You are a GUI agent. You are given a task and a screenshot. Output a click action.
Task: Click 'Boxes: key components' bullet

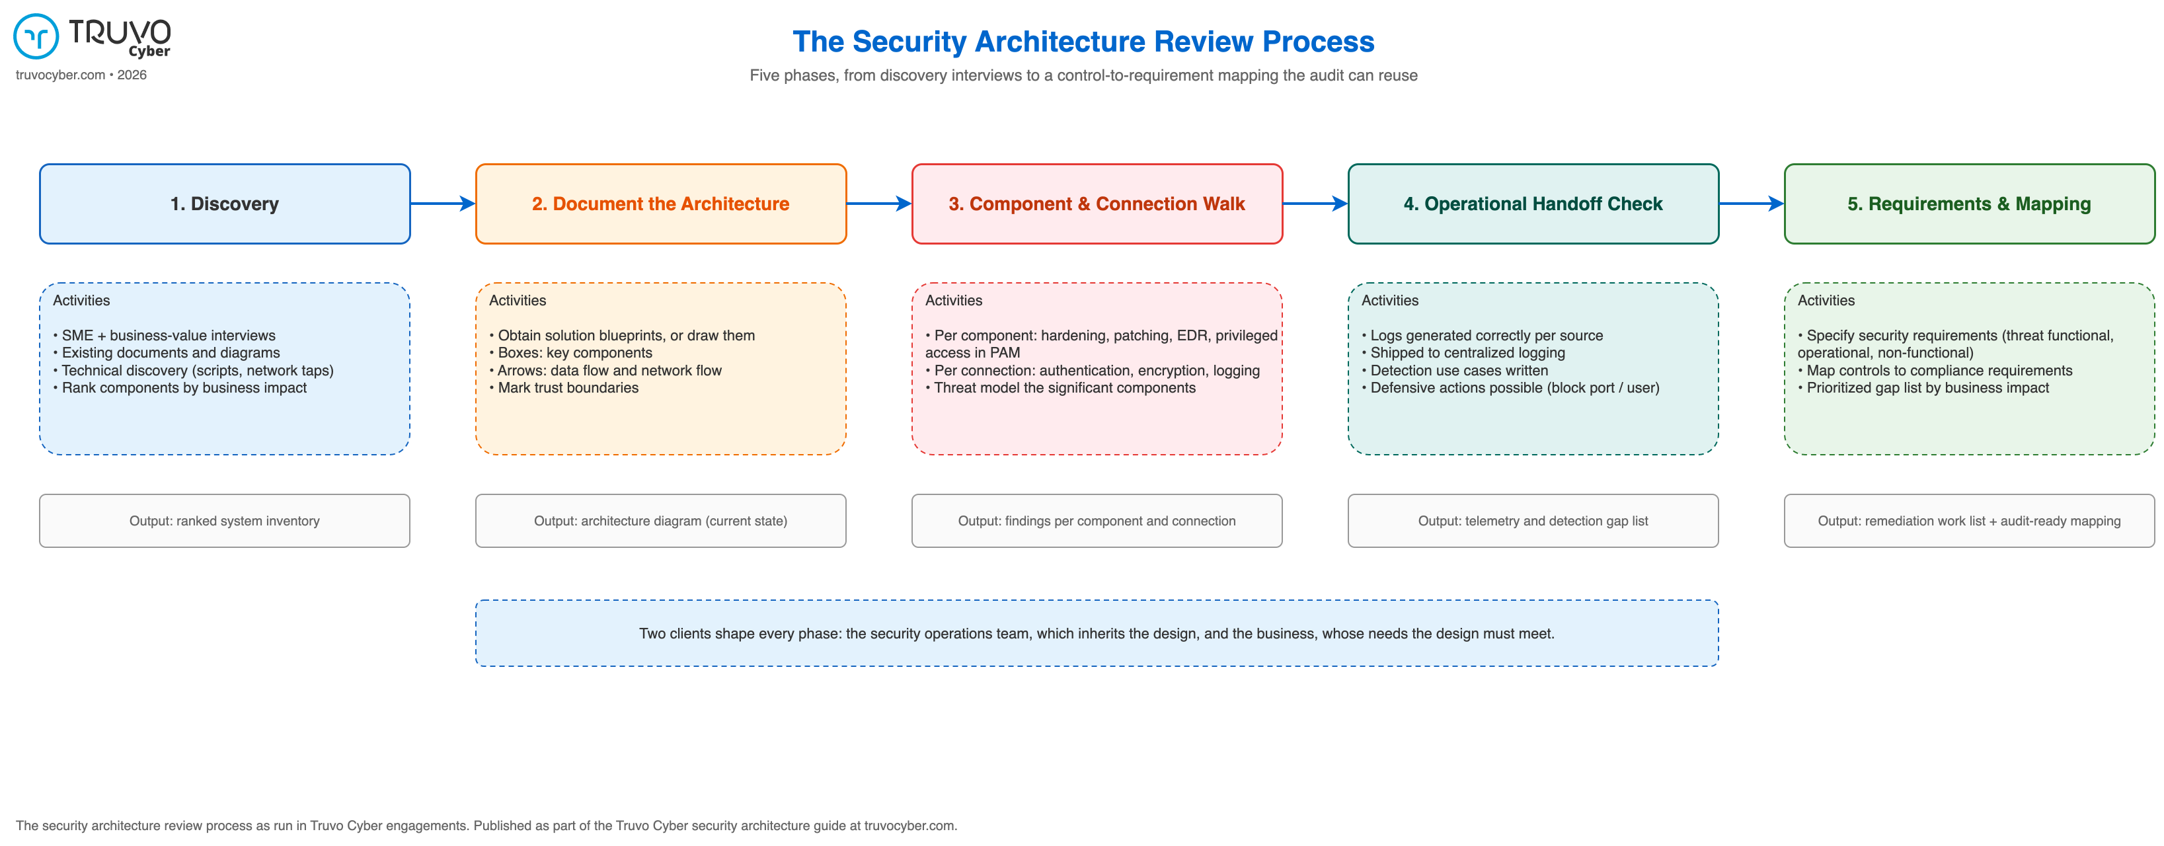tap(570, 353)
